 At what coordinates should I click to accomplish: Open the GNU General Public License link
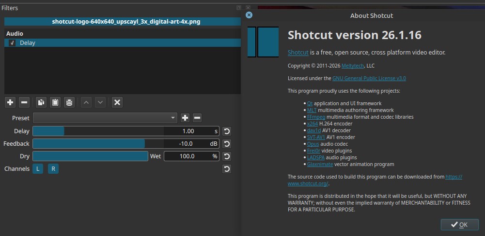[369, 78]
